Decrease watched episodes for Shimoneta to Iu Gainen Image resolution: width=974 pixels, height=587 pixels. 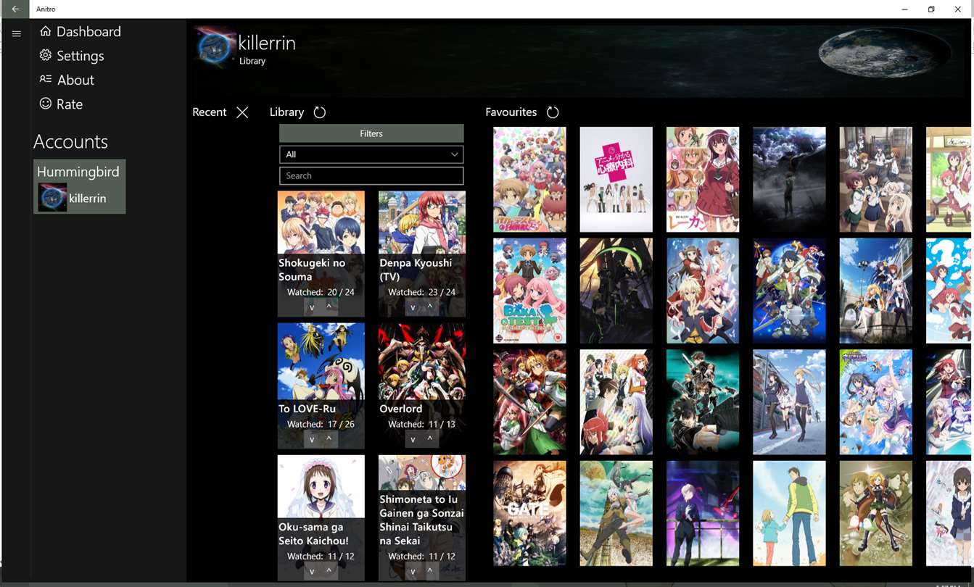(x=413, y=571)
